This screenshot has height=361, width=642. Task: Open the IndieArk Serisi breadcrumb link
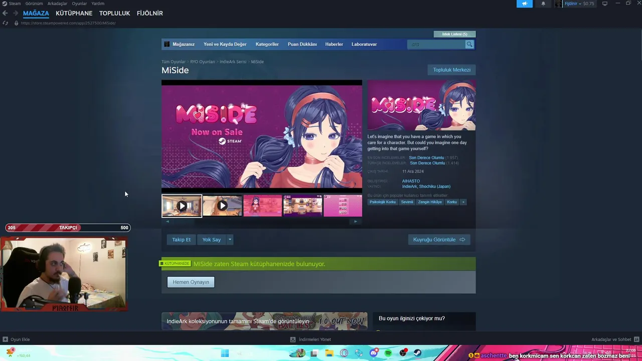pos(233,62)
